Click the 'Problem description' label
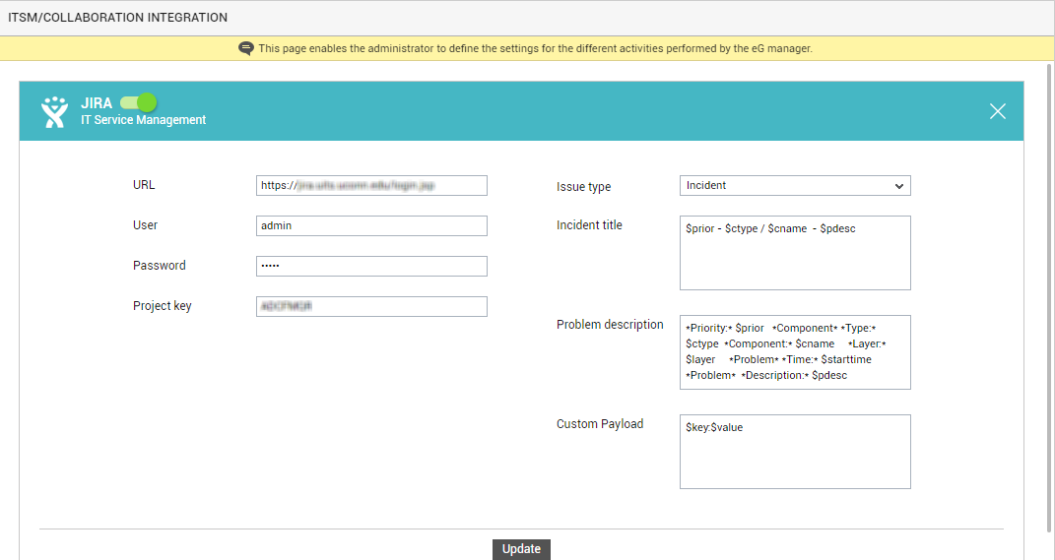Screen dimensions: 1055x560 tap(610, 325)
